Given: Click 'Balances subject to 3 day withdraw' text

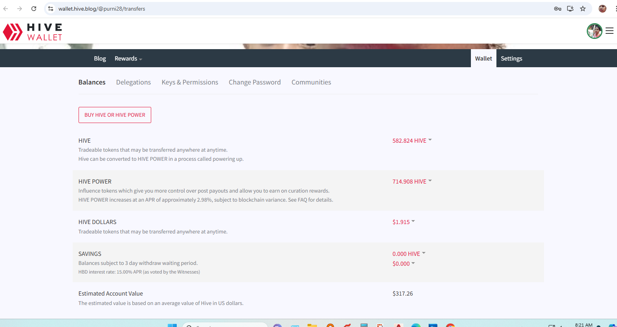Looking at the screenshot, I should click(x=138, y=263).
